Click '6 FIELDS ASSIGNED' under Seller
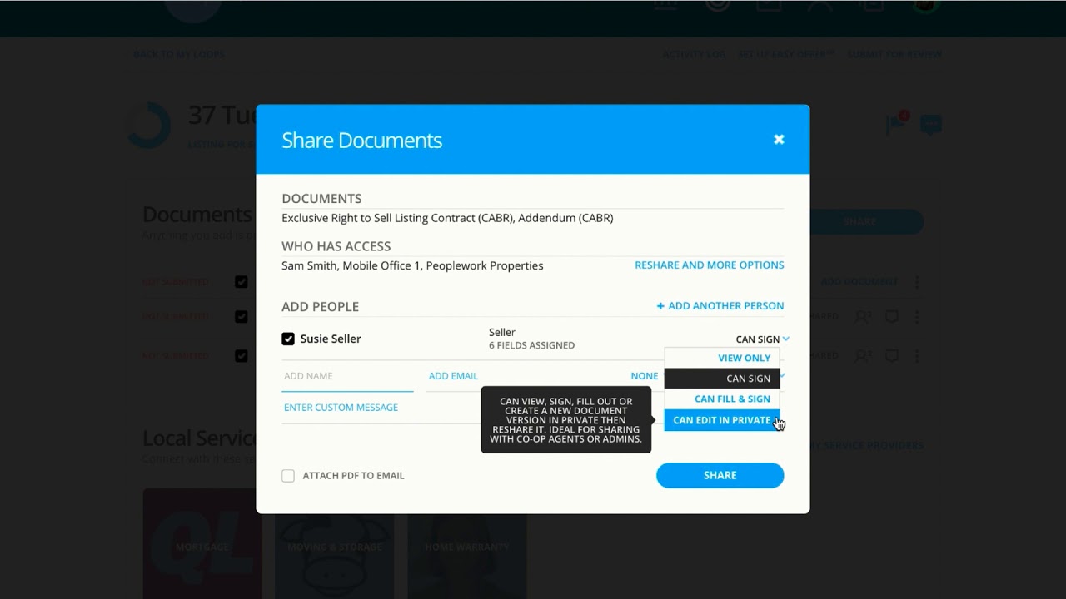 [531, 345]
